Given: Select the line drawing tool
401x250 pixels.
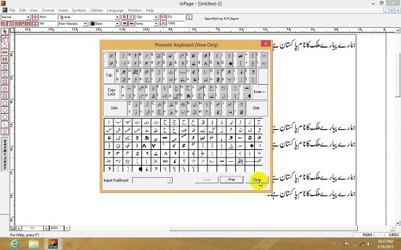Looking at the screenshot, I should tap(5, 125).
